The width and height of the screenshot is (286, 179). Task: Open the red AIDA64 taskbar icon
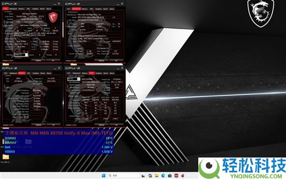pos(176,176)
